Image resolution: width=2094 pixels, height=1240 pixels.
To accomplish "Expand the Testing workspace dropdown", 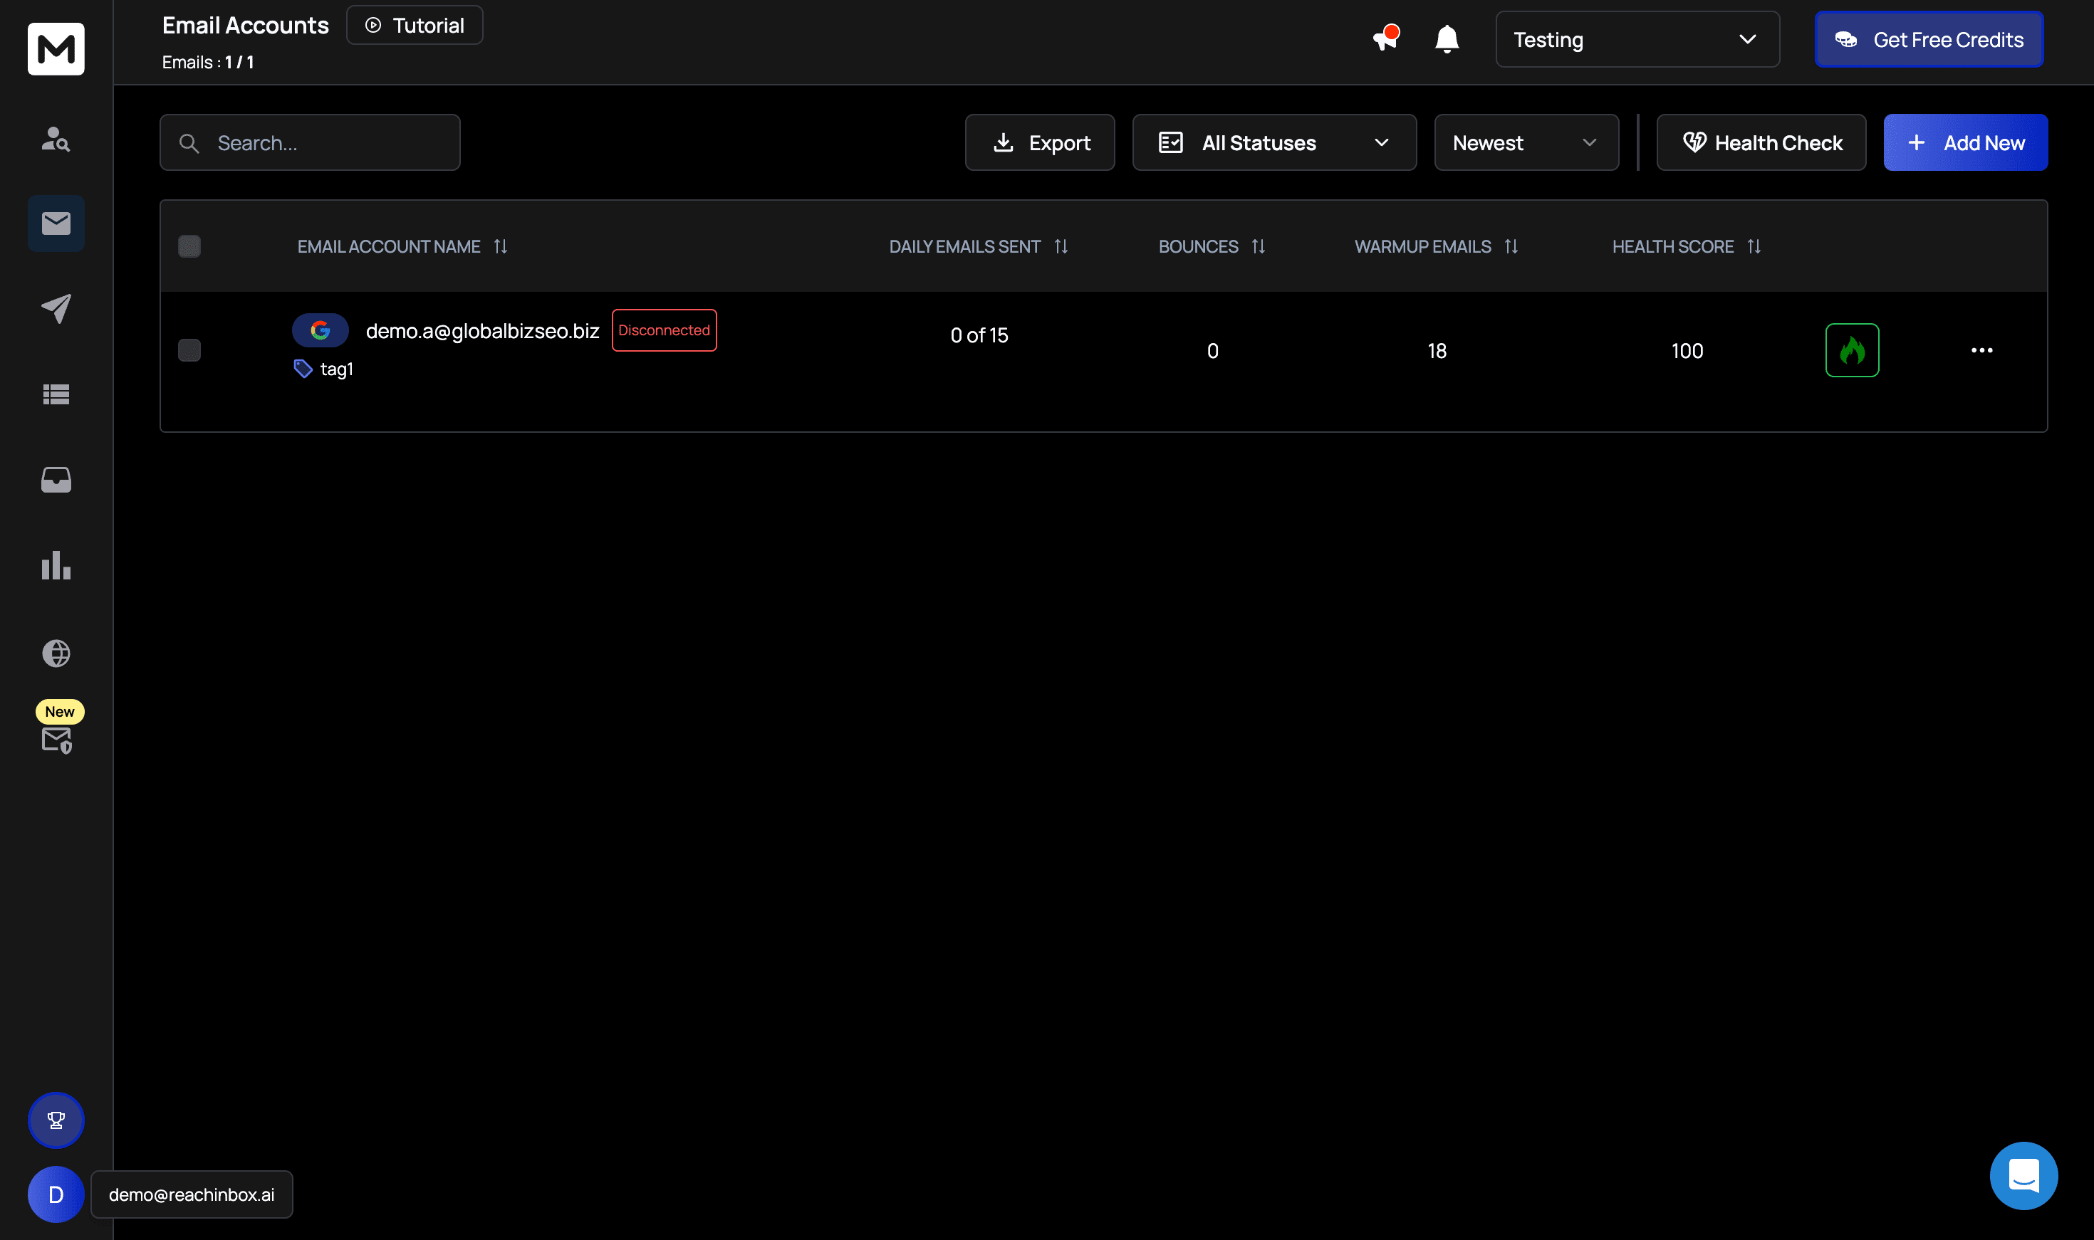I will pos(1636,39).
